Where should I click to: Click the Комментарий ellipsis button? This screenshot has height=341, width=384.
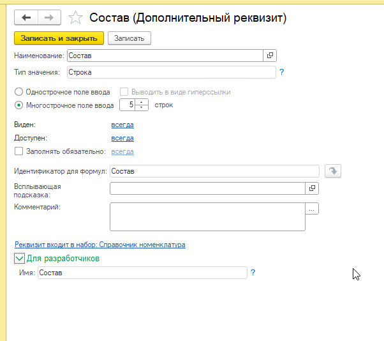point(312,209)
